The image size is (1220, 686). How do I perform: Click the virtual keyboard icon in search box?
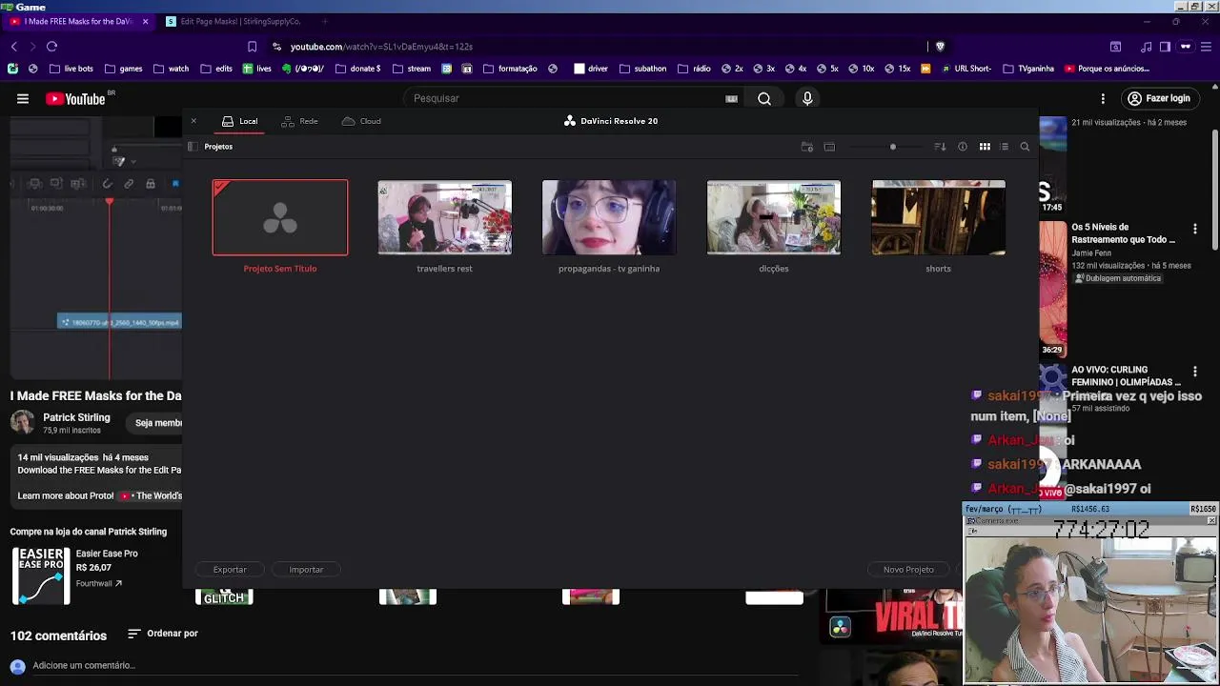731,98
